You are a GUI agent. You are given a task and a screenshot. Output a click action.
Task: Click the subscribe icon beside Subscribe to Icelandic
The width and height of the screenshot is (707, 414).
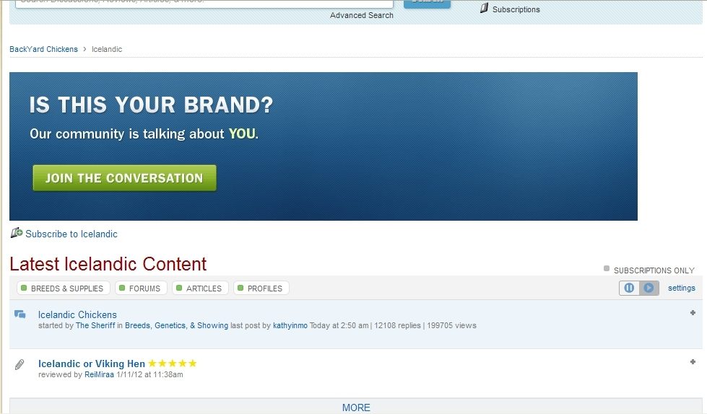[x=17, y=233]
